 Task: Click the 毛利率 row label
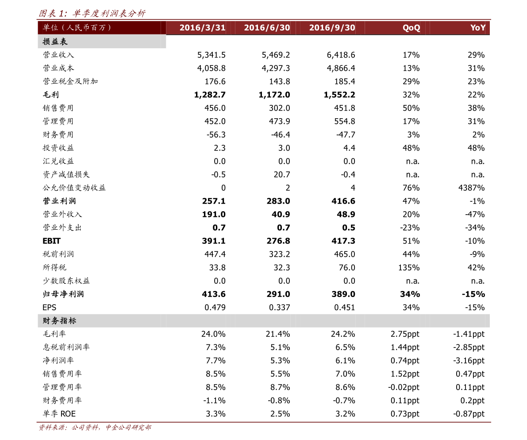[x=54, y=334]
